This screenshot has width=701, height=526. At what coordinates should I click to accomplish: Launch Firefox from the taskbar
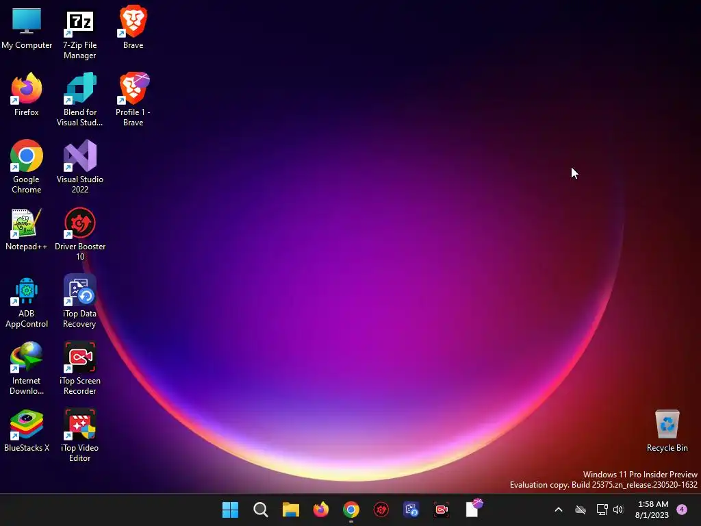click(x=321, y=510)
